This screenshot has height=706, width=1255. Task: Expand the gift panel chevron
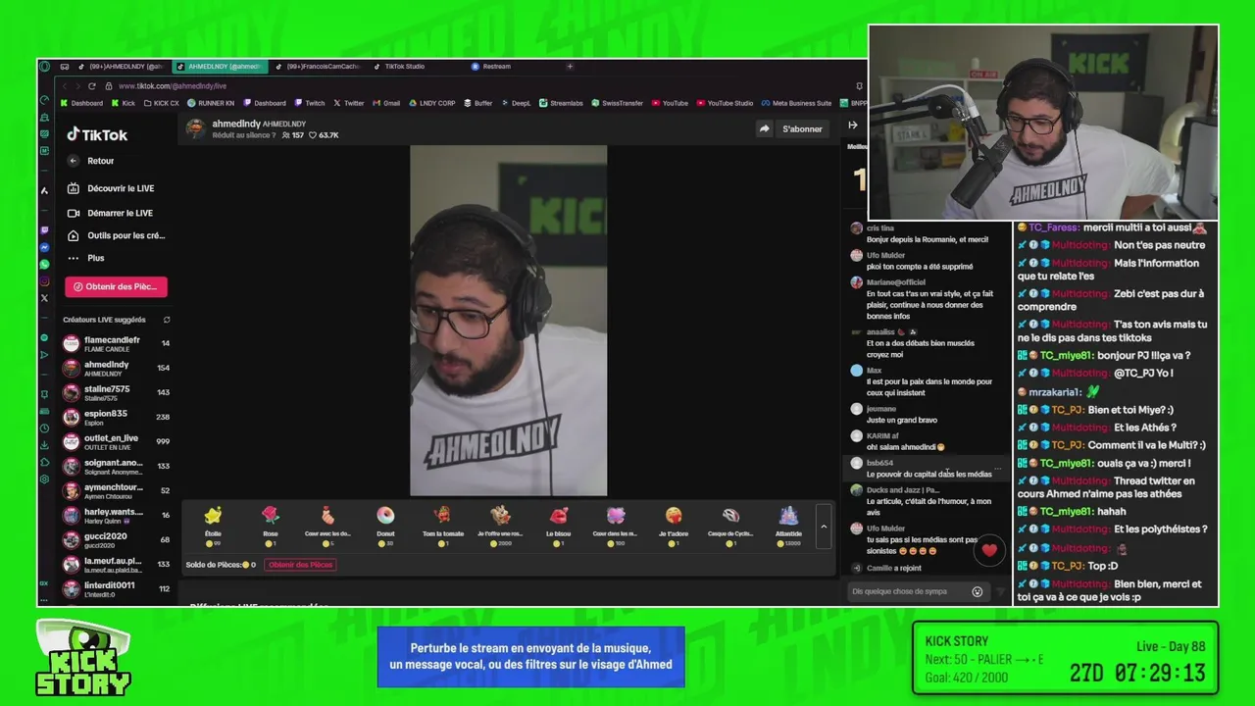coord(824,527)
